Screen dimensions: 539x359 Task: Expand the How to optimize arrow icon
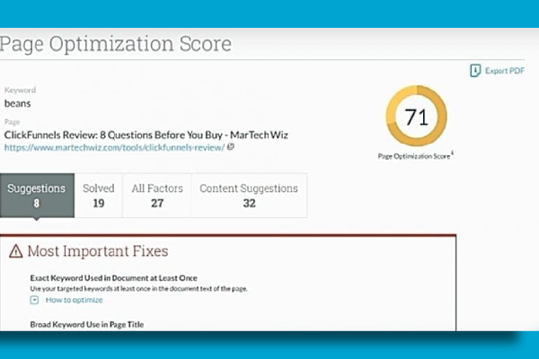[x=34, y=300]
